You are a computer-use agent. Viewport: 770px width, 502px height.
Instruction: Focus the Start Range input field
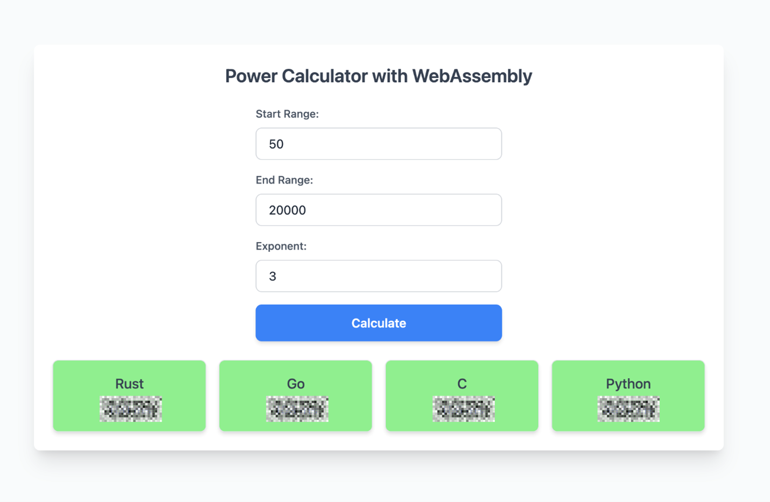(379, 144)
